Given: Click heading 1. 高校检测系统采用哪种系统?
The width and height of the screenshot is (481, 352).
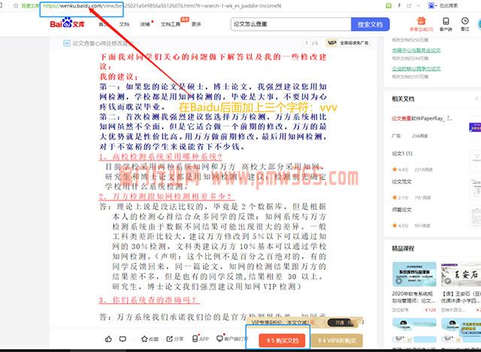Looking at the screenshot, I should coord(160,157).
